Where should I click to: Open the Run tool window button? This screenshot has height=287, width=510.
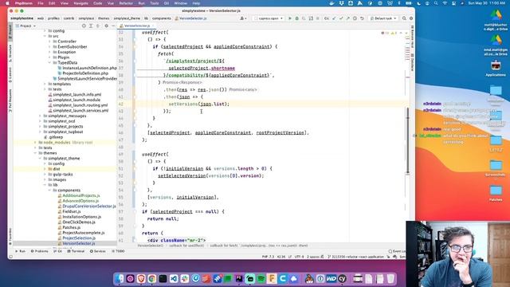click(x=20, y=251)
